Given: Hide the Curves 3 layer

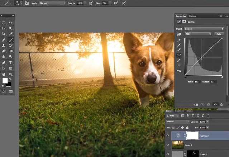Looking at the screenshot, I should 168,135.
